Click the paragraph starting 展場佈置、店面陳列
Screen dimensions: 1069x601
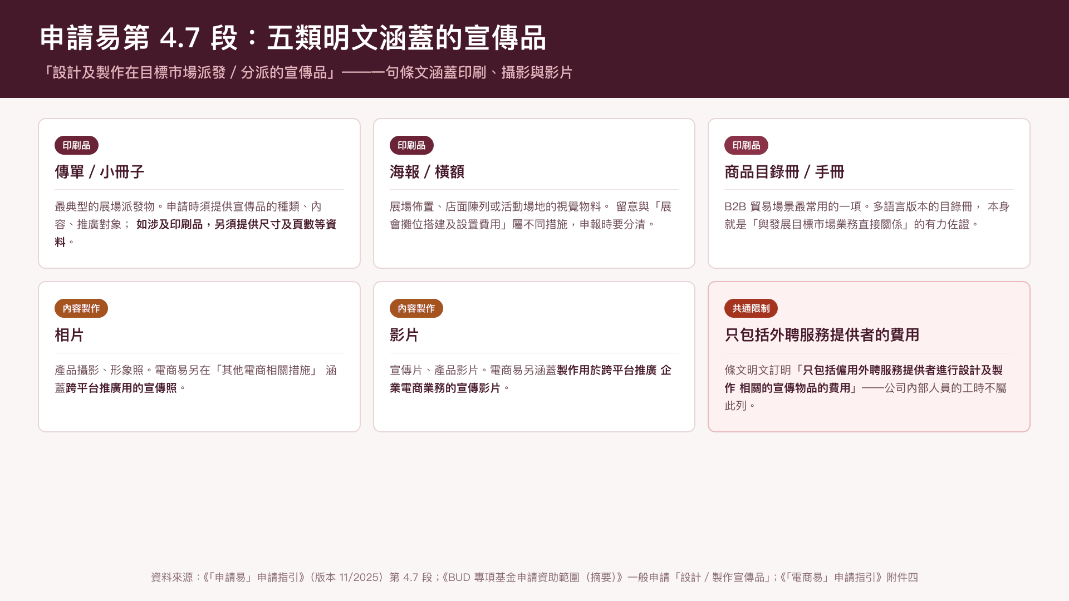pos(531,215)
